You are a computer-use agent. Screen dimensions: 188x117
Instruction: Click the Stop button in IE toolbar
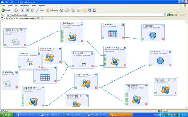23,10
